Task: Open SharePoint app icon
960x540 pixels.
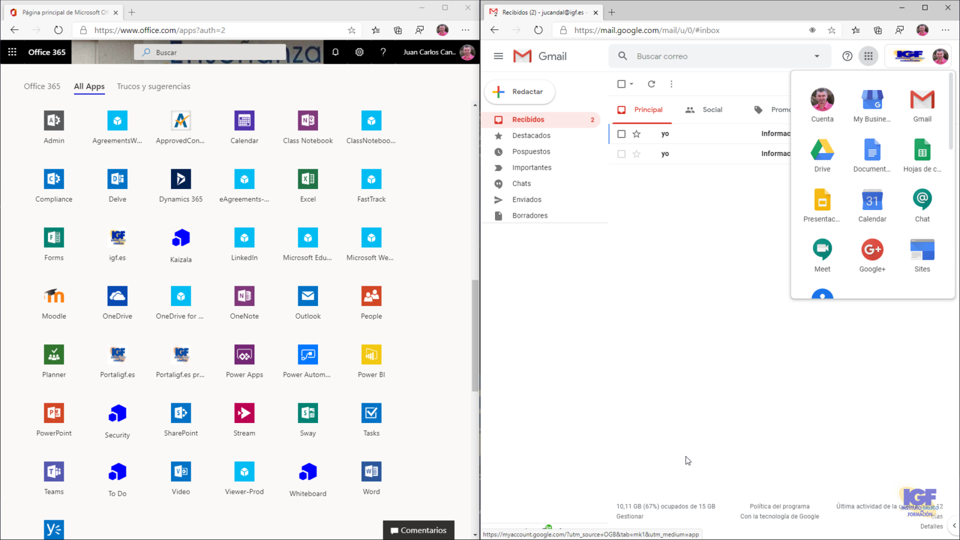Action: (181, 413)
